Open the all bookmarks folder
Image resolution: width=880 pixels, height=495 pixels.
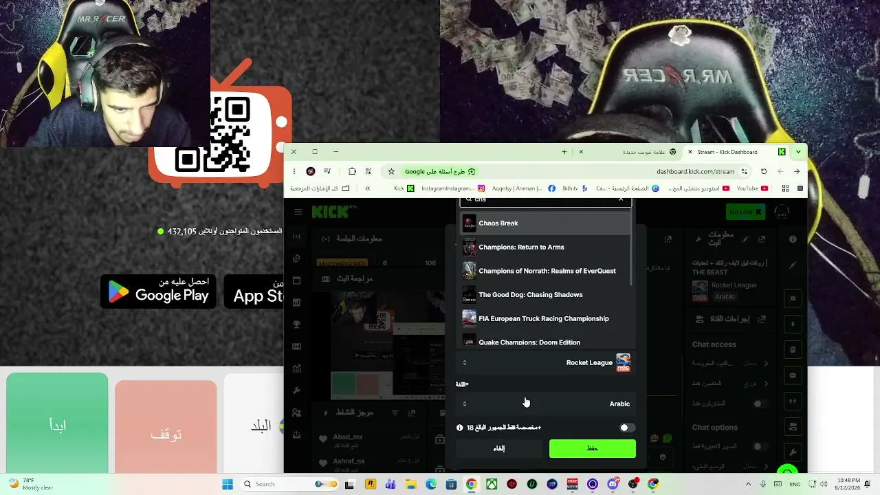tap(320, 188)
